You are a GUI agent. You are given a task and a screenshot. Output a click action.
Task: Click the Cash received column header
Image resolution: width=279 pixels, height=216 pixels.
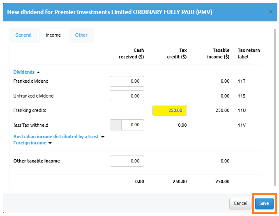(x=131, y=53)
